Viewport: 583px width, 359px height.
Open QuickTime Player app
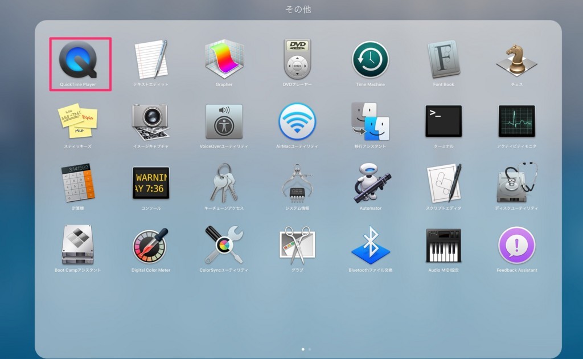click(77, 59)
